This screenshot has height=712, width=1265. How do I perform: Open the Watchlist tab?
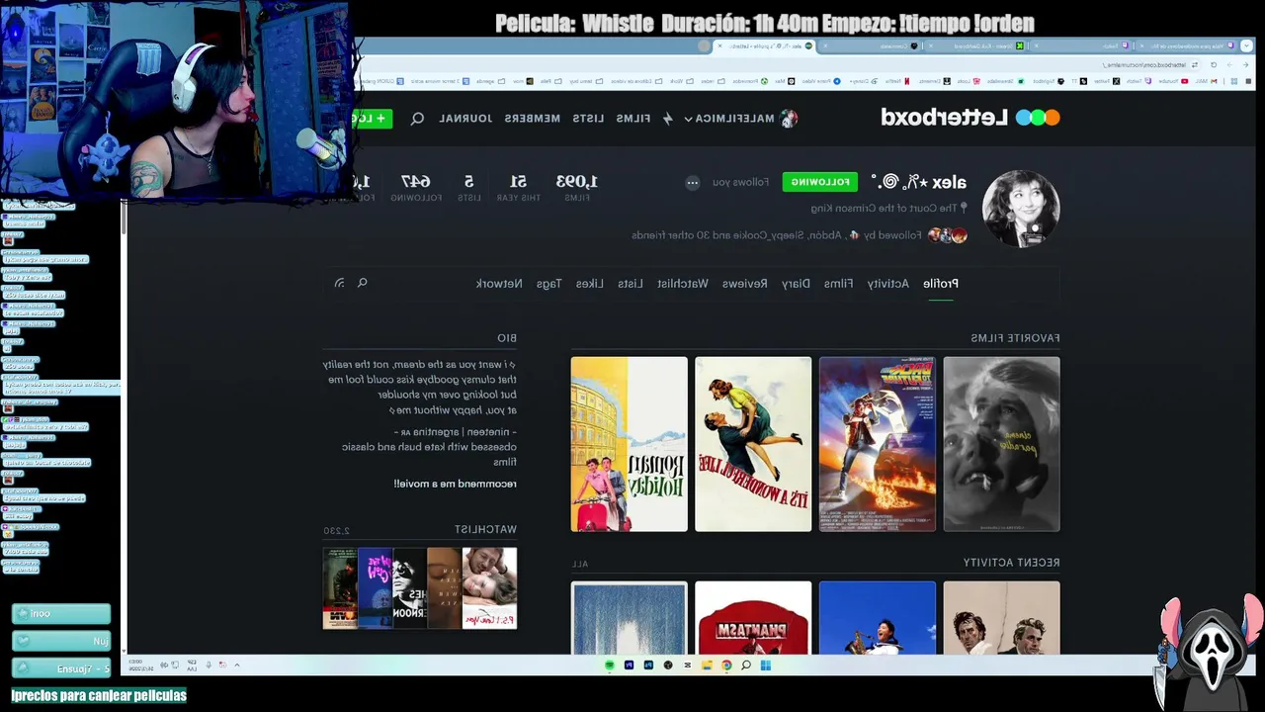point(683,284)
